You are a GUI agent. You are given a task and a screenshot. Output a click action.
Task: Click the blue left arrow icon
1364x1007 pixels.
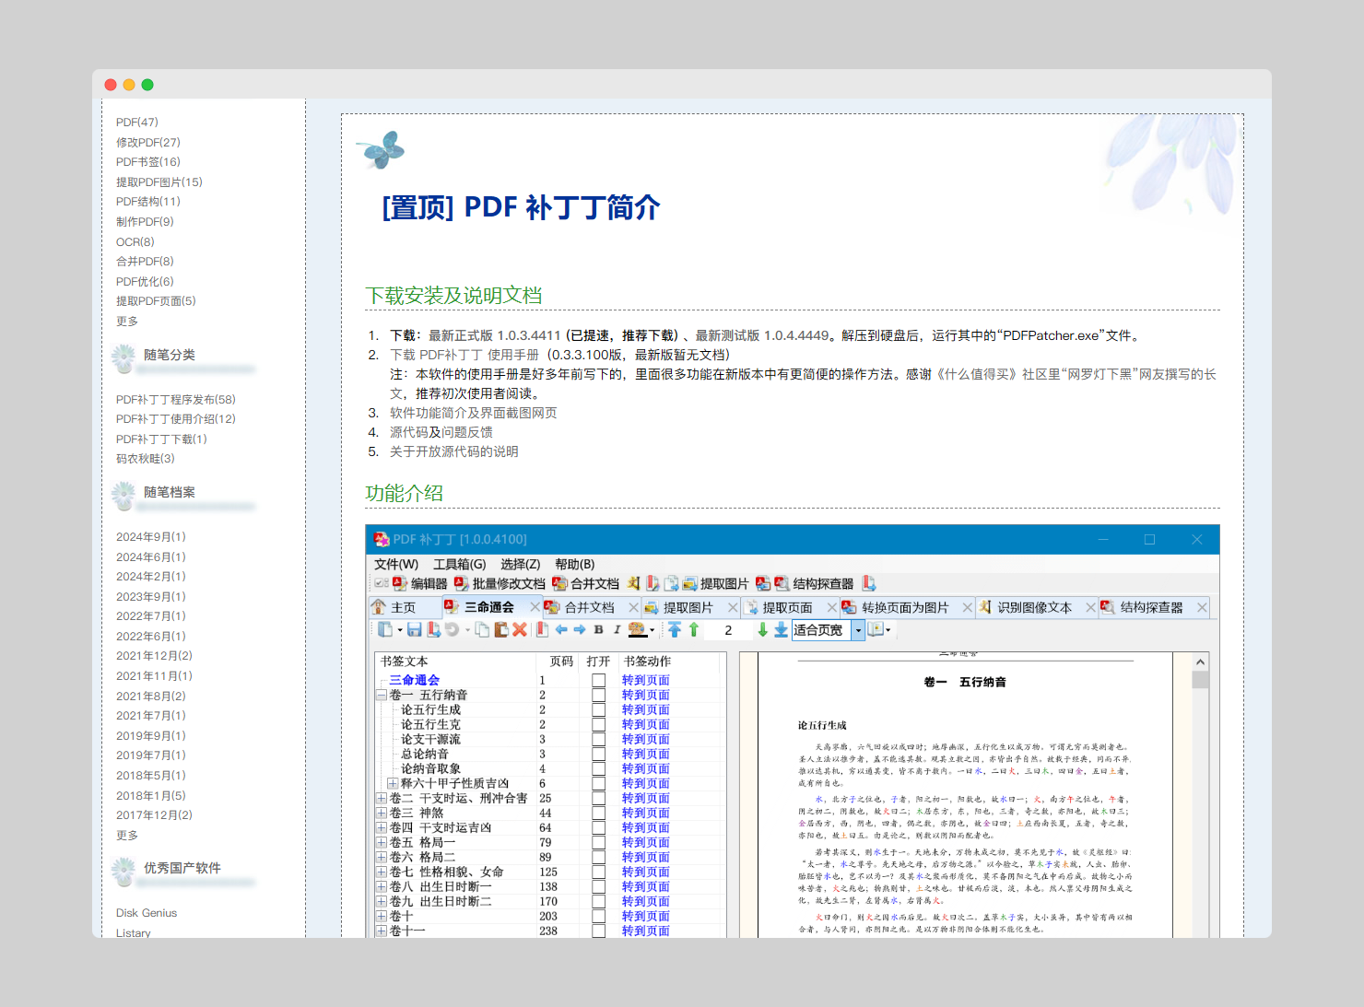coord(561,629)
